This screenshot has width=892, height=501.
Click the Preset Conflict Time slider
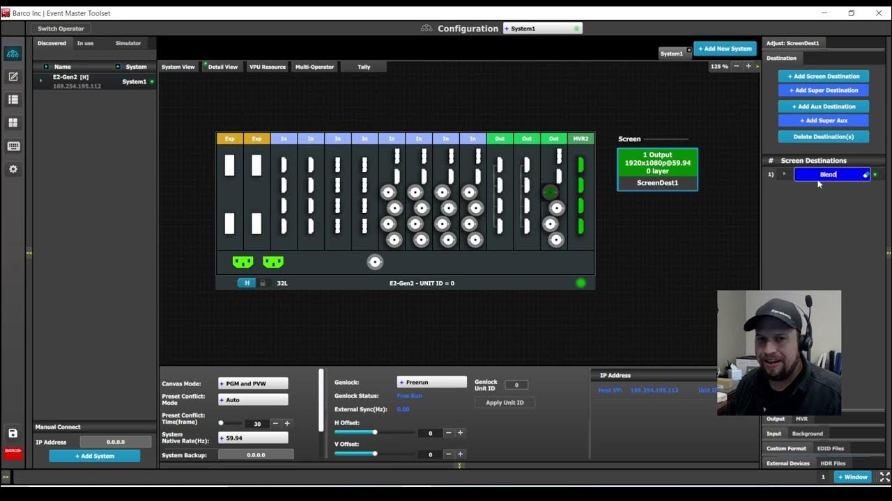231,423
